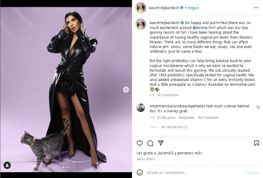Click the carousel pagination dots

tap(66, 167)
